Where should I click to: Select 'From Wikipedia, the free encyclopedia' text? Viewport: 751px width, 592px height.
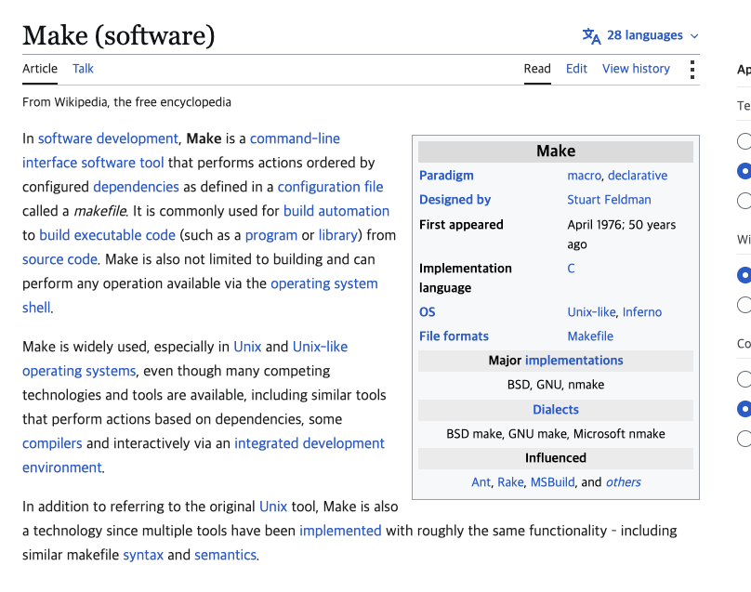(x=126, y=102)
